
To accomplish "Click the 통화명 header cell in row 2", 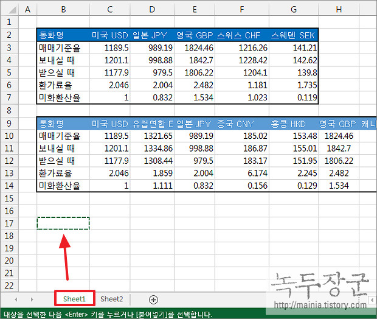I will pyautogui.click(x=63, y=35).
